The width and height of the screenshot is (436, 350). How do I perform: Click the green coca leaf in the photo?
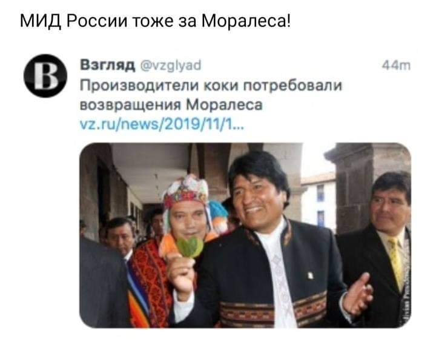190,247
